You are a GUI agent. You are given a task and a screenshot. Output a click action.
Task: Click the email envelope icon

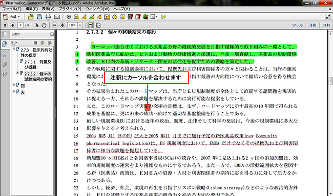57,17
